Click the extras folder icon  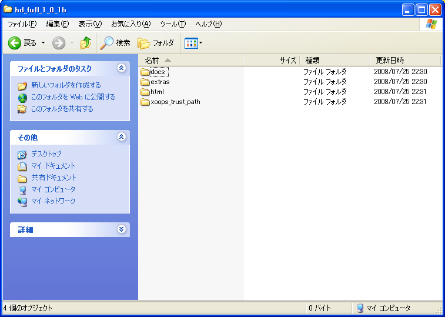click(145, 82)
